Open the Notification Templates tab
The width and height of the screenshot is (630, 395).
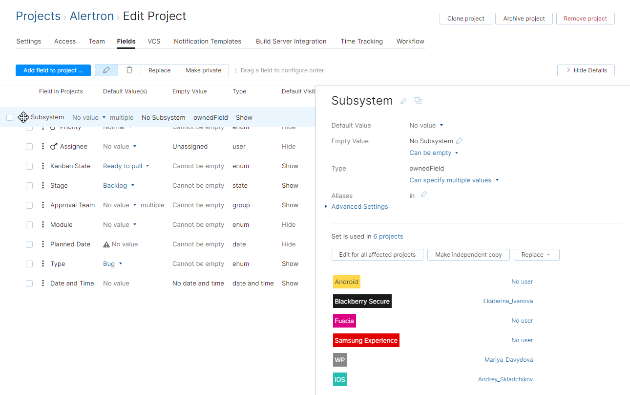(x=208, y=41)
